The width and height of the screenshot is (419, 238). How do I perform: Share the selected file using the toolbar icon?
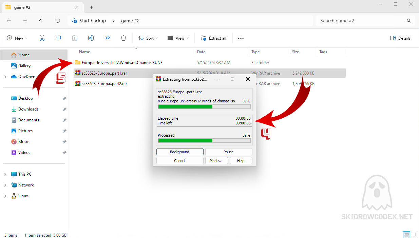point(107,38)
